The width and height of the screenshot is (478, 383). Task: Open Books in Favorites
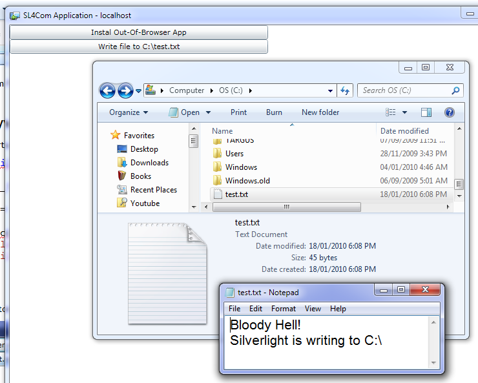141,176
